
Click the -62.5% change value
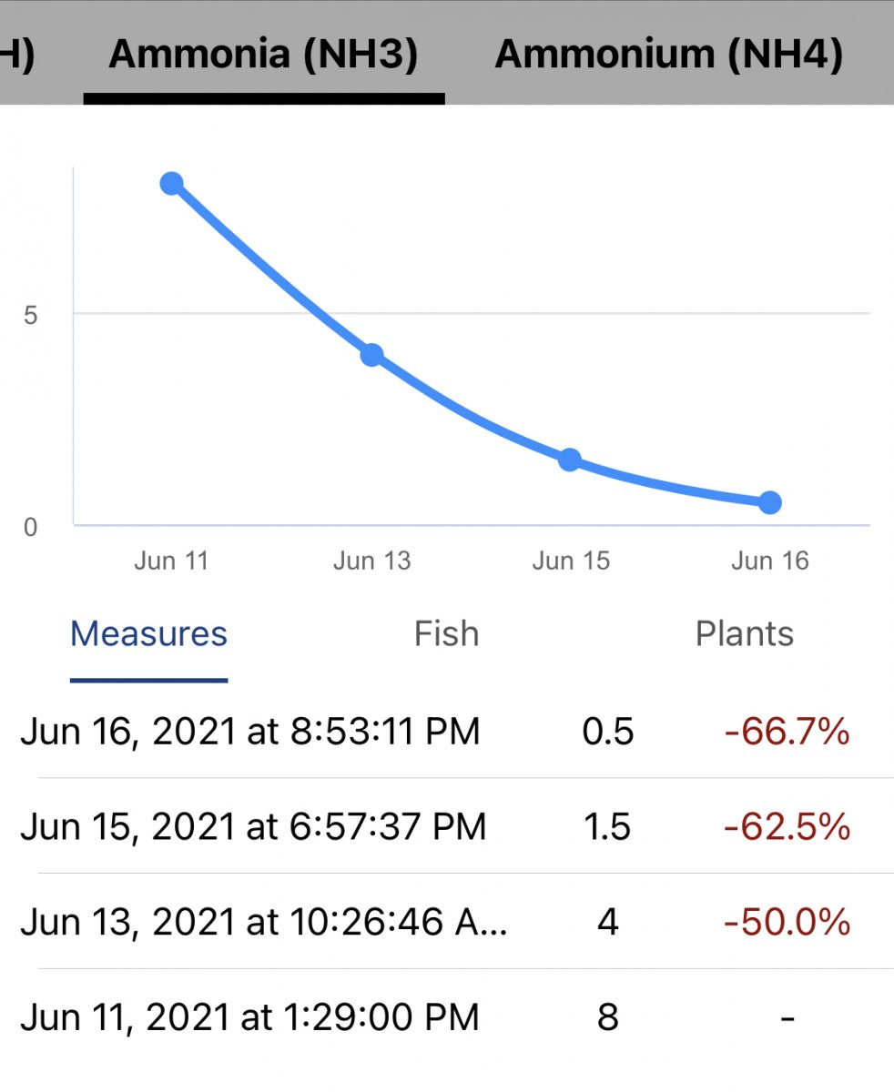click(x=787, y=826)
